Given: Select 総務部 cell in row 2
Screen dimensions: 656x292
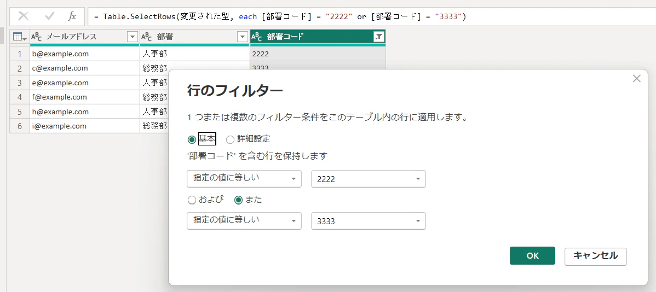Looking at the screenshot, I should (154, 68).
